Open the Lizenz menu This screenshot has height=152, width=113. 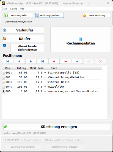pos(13,9)
